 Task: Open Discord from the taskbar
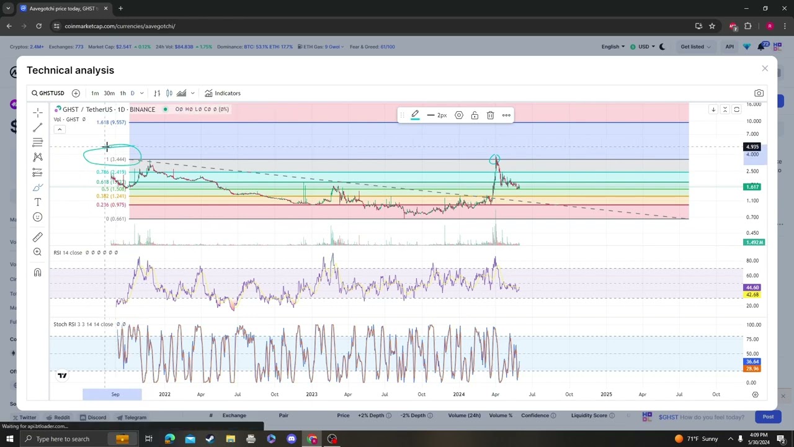click(x=292, y=439)
